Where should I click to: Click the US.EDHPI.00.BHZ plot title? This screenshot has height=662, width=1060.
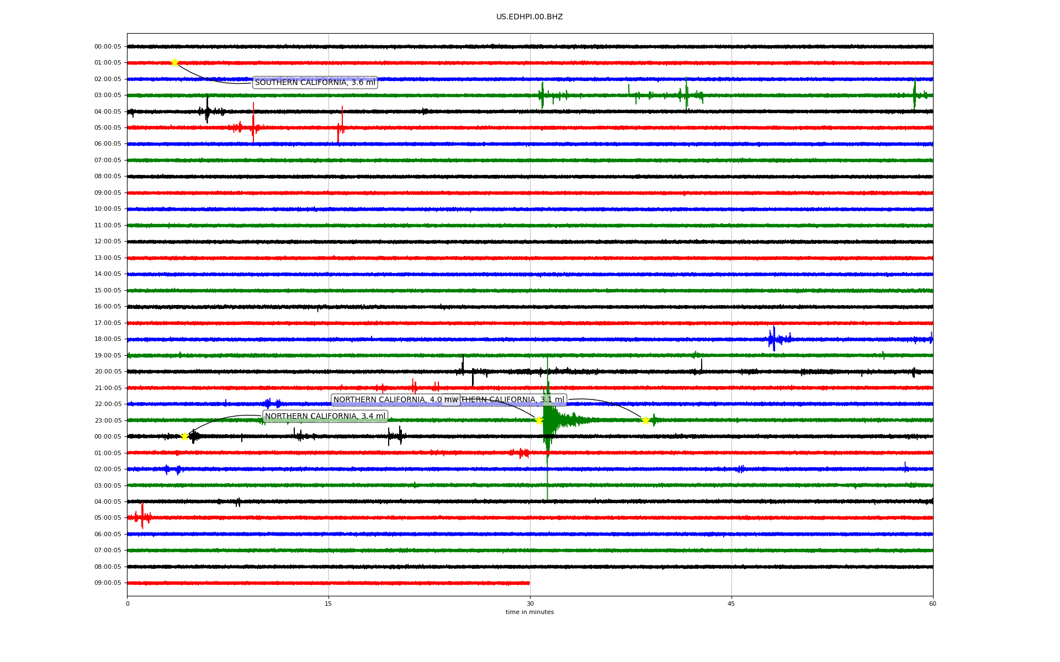tap(529, 17)
